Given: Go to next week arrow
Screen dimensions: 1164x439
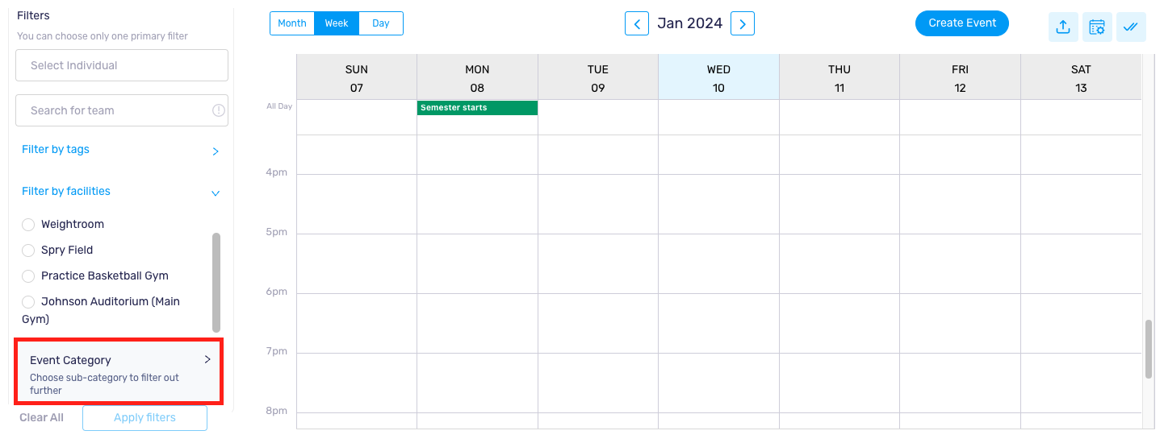Looking at the screenshot, I should (x=743, y=23).
